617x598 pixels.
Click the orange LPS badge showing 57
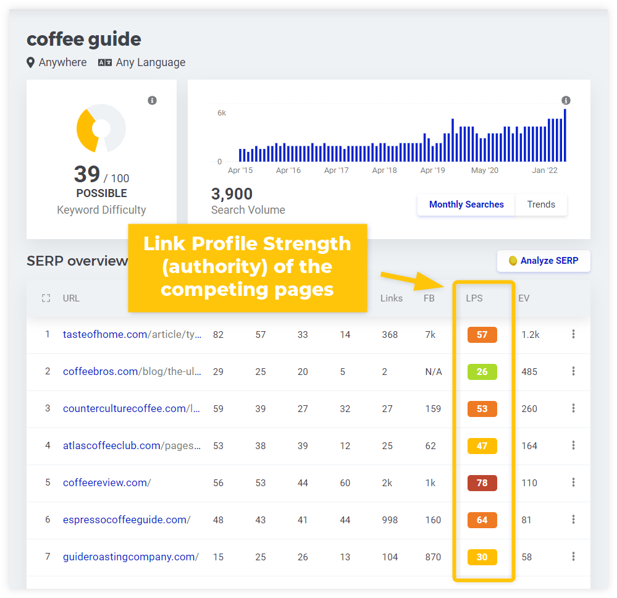click(482, 335)
